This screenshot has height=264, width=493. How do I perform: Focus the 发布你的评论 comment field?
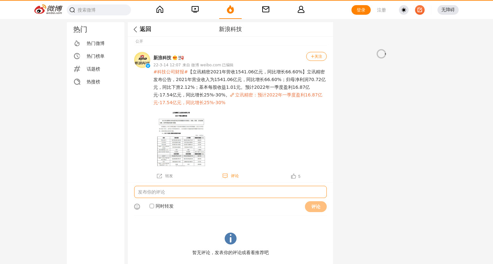tap(230, 192)
